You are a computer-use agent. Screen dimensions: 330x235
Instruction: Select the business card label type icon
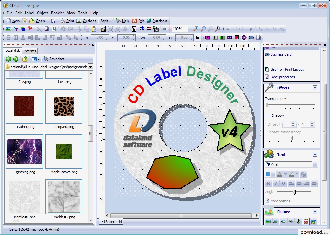click(x=251, y=38)
